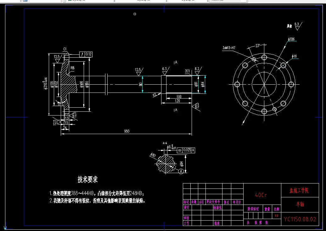Screen dimensions: 326x231
Task: Click the 标准化 cell in title block
Action: 218,207
